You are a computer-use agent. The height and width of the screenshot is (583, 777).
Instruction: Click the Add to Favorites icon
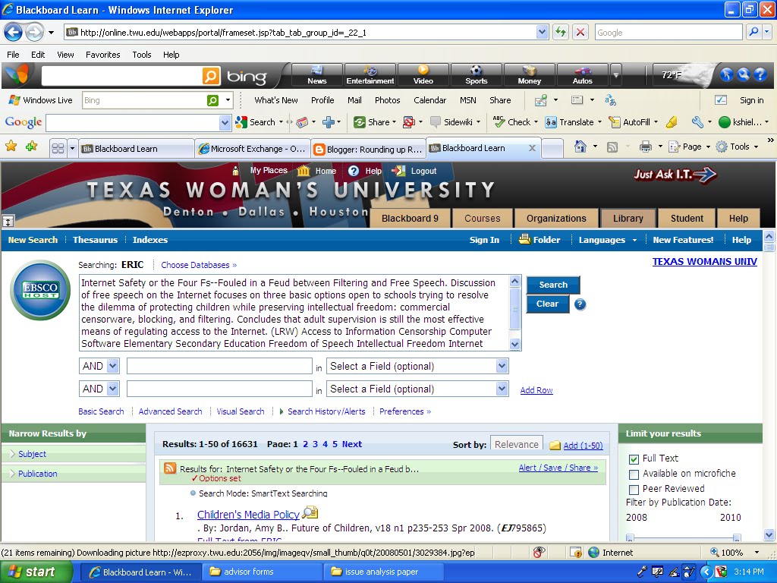(32, 147)
